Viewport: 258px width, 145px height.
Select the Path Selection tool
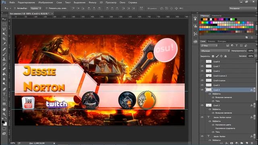(4, 99)
